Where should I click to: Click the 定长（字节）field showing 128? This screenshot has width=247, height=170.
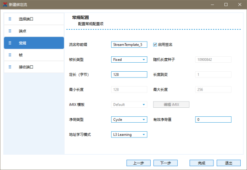pyautogui.click(x=129, y=74)
